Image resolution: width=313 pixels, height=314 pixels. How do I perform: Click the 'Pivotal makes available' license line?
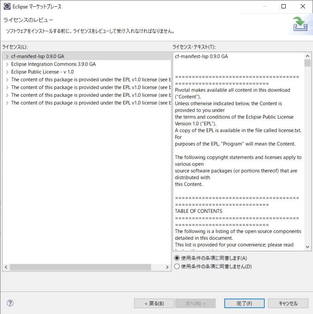point(232,90)
